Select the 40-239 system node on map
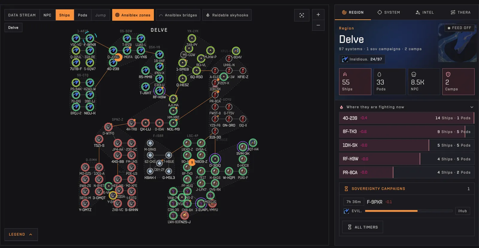The width and height of the screenshot is (479, 248). coord(113,63)
